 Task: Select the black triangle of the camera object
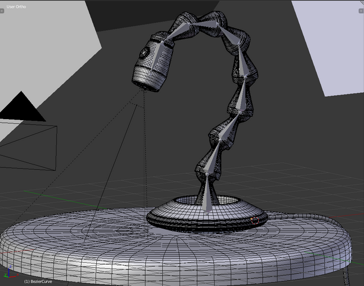22,107
